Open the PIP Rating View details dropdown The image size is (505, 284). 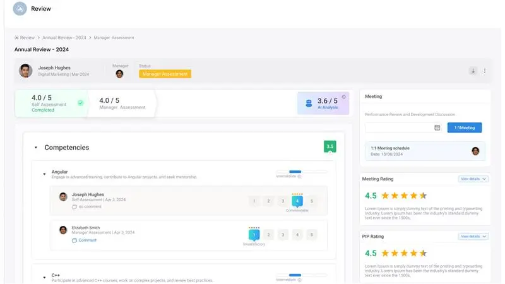point(473,237)
